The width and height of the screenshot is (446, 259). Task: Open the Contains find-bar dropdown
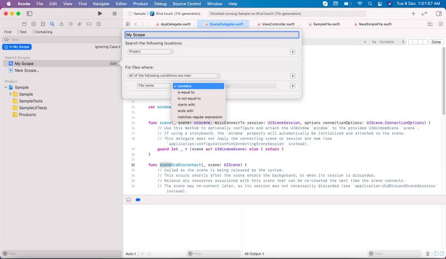click(391, 42)
